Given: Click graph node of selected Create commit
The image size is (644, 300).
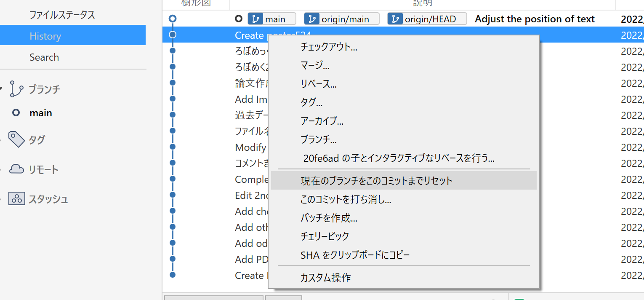Looking at the screenshot, I should [173, 35].
